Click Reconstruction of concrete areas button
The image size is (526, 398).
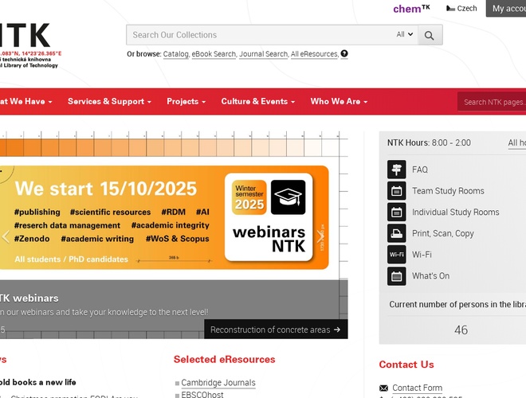[276, 330]
